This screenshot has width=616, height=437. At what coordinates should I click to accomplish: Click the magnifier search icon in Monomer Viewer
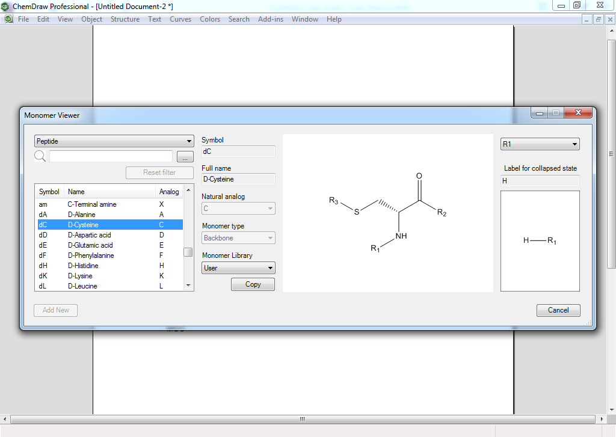(x=40, y=156)
